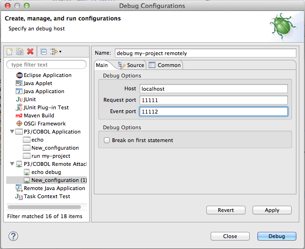
Task: Select OSGi Framework label in tree
Action: click(45, 124)
